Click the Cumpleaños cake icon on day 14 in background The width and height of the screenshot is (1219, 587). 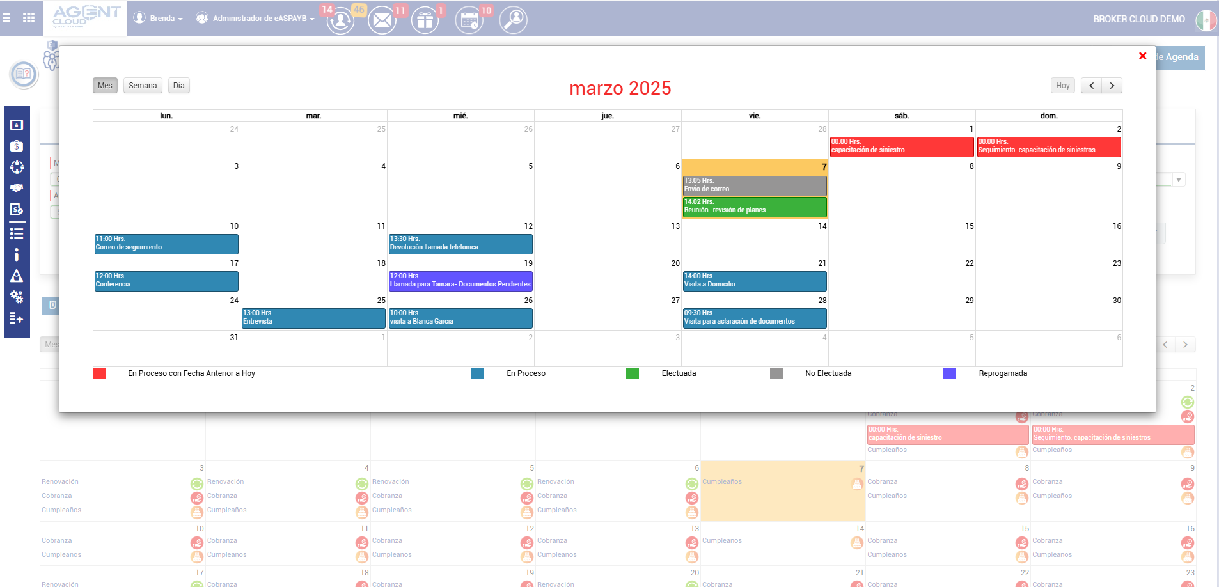[x=857, y=542]
